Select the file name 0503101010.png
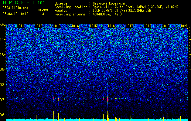Image resolution: width=191 pixels, height=121 pixels. pos(15,8)
